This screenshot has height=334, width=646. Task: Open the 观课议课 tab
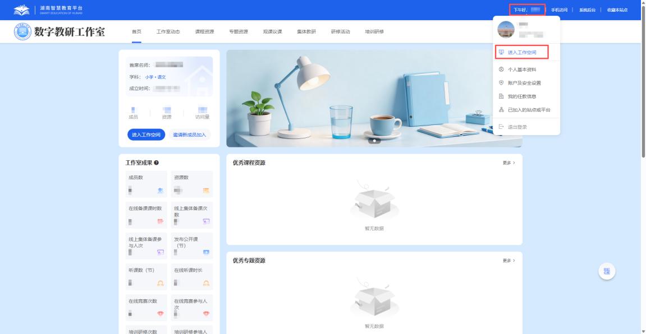pyautogui.click(x=272, y=32)
